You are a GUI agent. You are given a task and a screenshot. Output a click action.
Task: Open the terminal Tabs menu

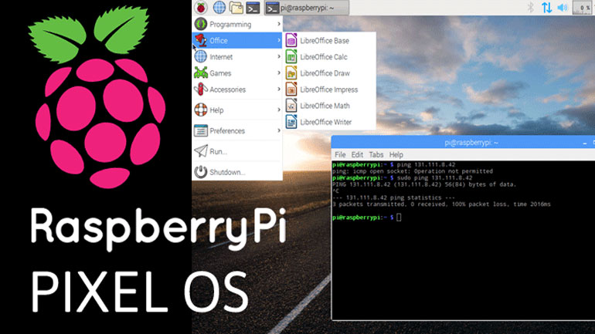click(x=376, y=154)
